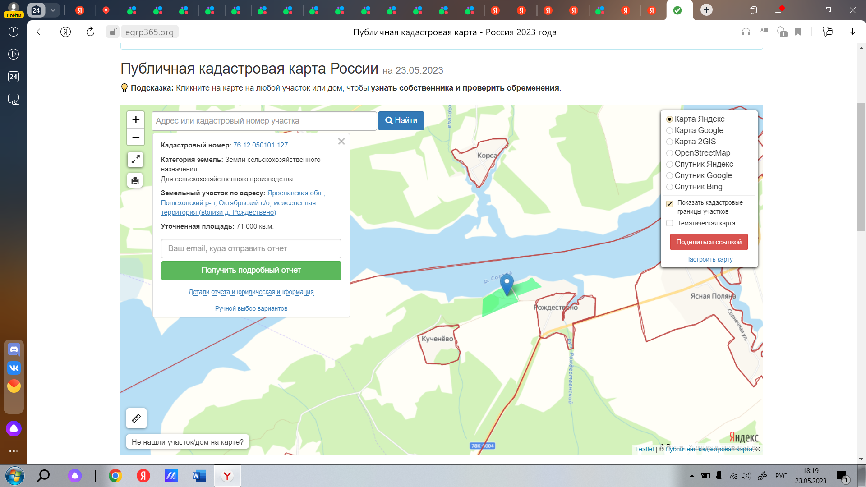Click the map zoom in plus button
The width and height of the screenshot is (866, 487).
[x=135, y=120]
